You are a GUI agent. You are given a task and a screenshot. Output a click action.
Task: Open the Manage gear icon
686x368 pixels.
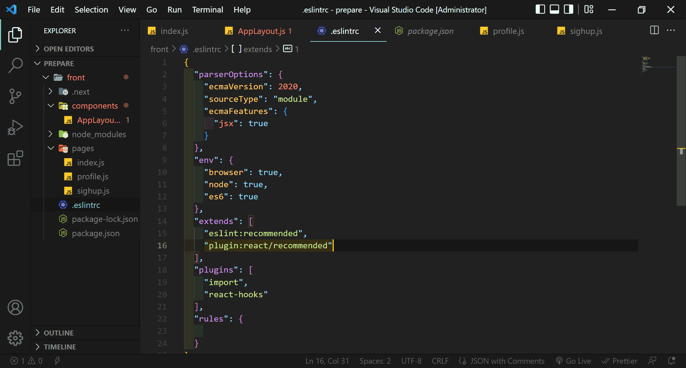click(x=15, y=338)
